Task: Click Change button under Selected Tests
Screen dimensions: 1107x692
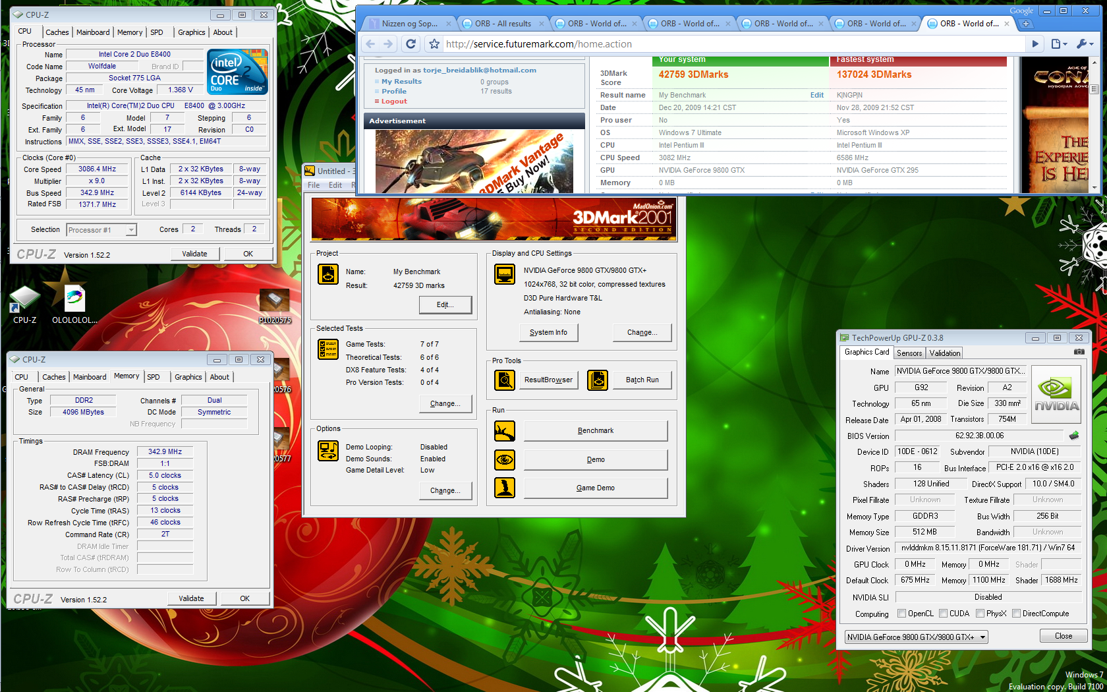Action: (445, 403)
